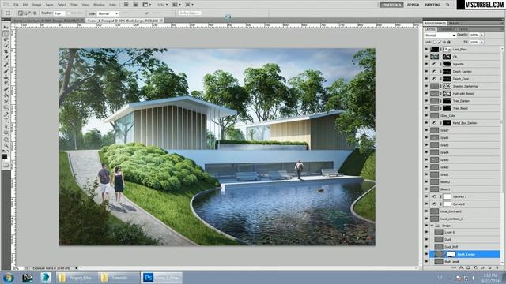
Task: Switch to the Essentials workspace
Action: tap(391, 5)
